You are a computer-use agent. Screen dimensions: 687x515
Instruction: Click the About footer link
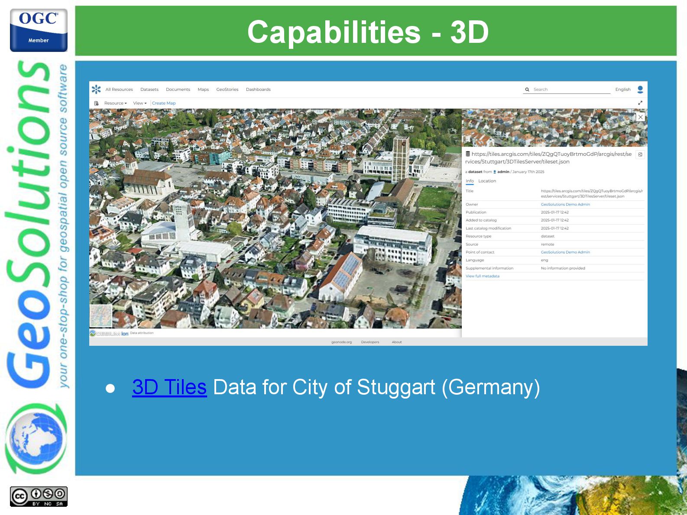(x=397, y=342)
